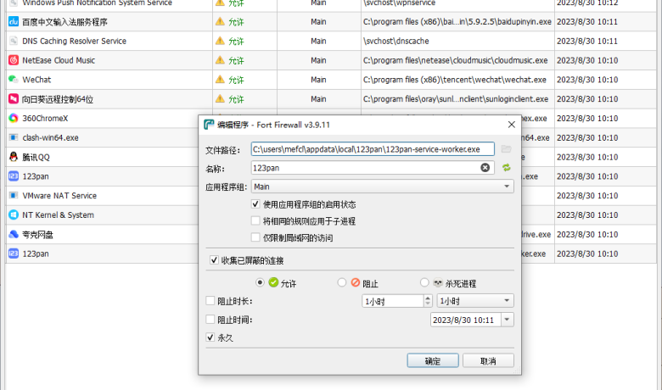Toggle 收集已屏蔽的连接 checkbox
Image resolution: width=662 pixels, height=390 pixels.
(214, 260)
